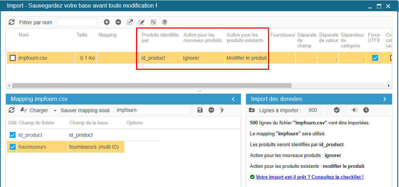Open the import checklist link
The width and height of the screenshot is (399, 187).
309,177
